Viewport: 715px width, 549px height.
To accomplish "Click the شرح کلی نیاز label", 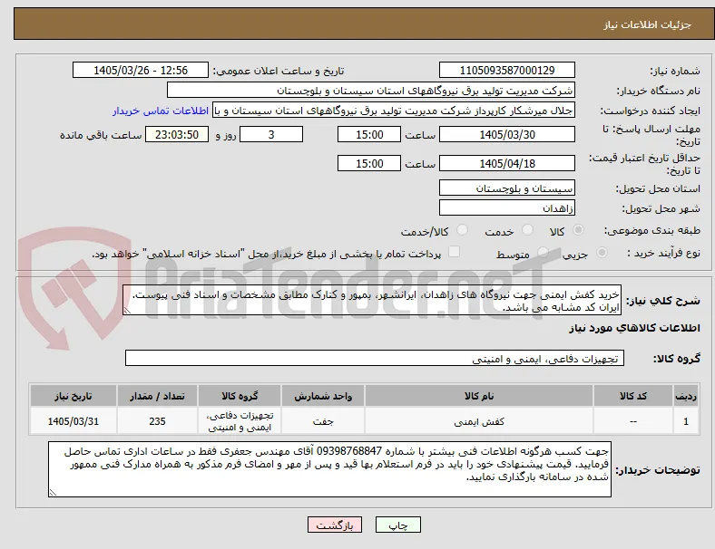I will 663,301.
